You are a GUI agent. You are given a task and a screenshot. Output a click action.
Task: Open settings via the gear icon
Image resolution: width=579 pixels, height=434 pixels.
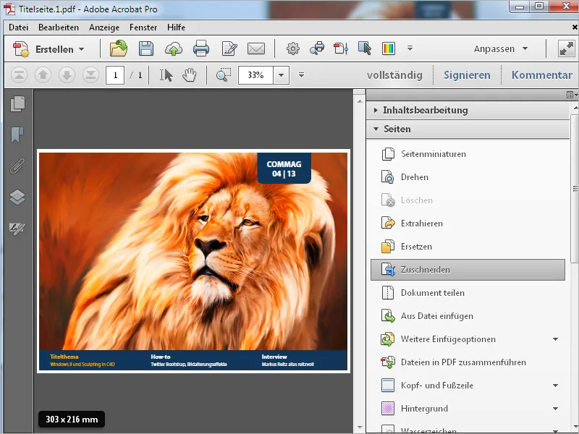(293, 48)
